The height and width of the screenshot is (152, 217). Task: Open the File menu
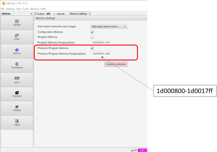click(3, 9)
